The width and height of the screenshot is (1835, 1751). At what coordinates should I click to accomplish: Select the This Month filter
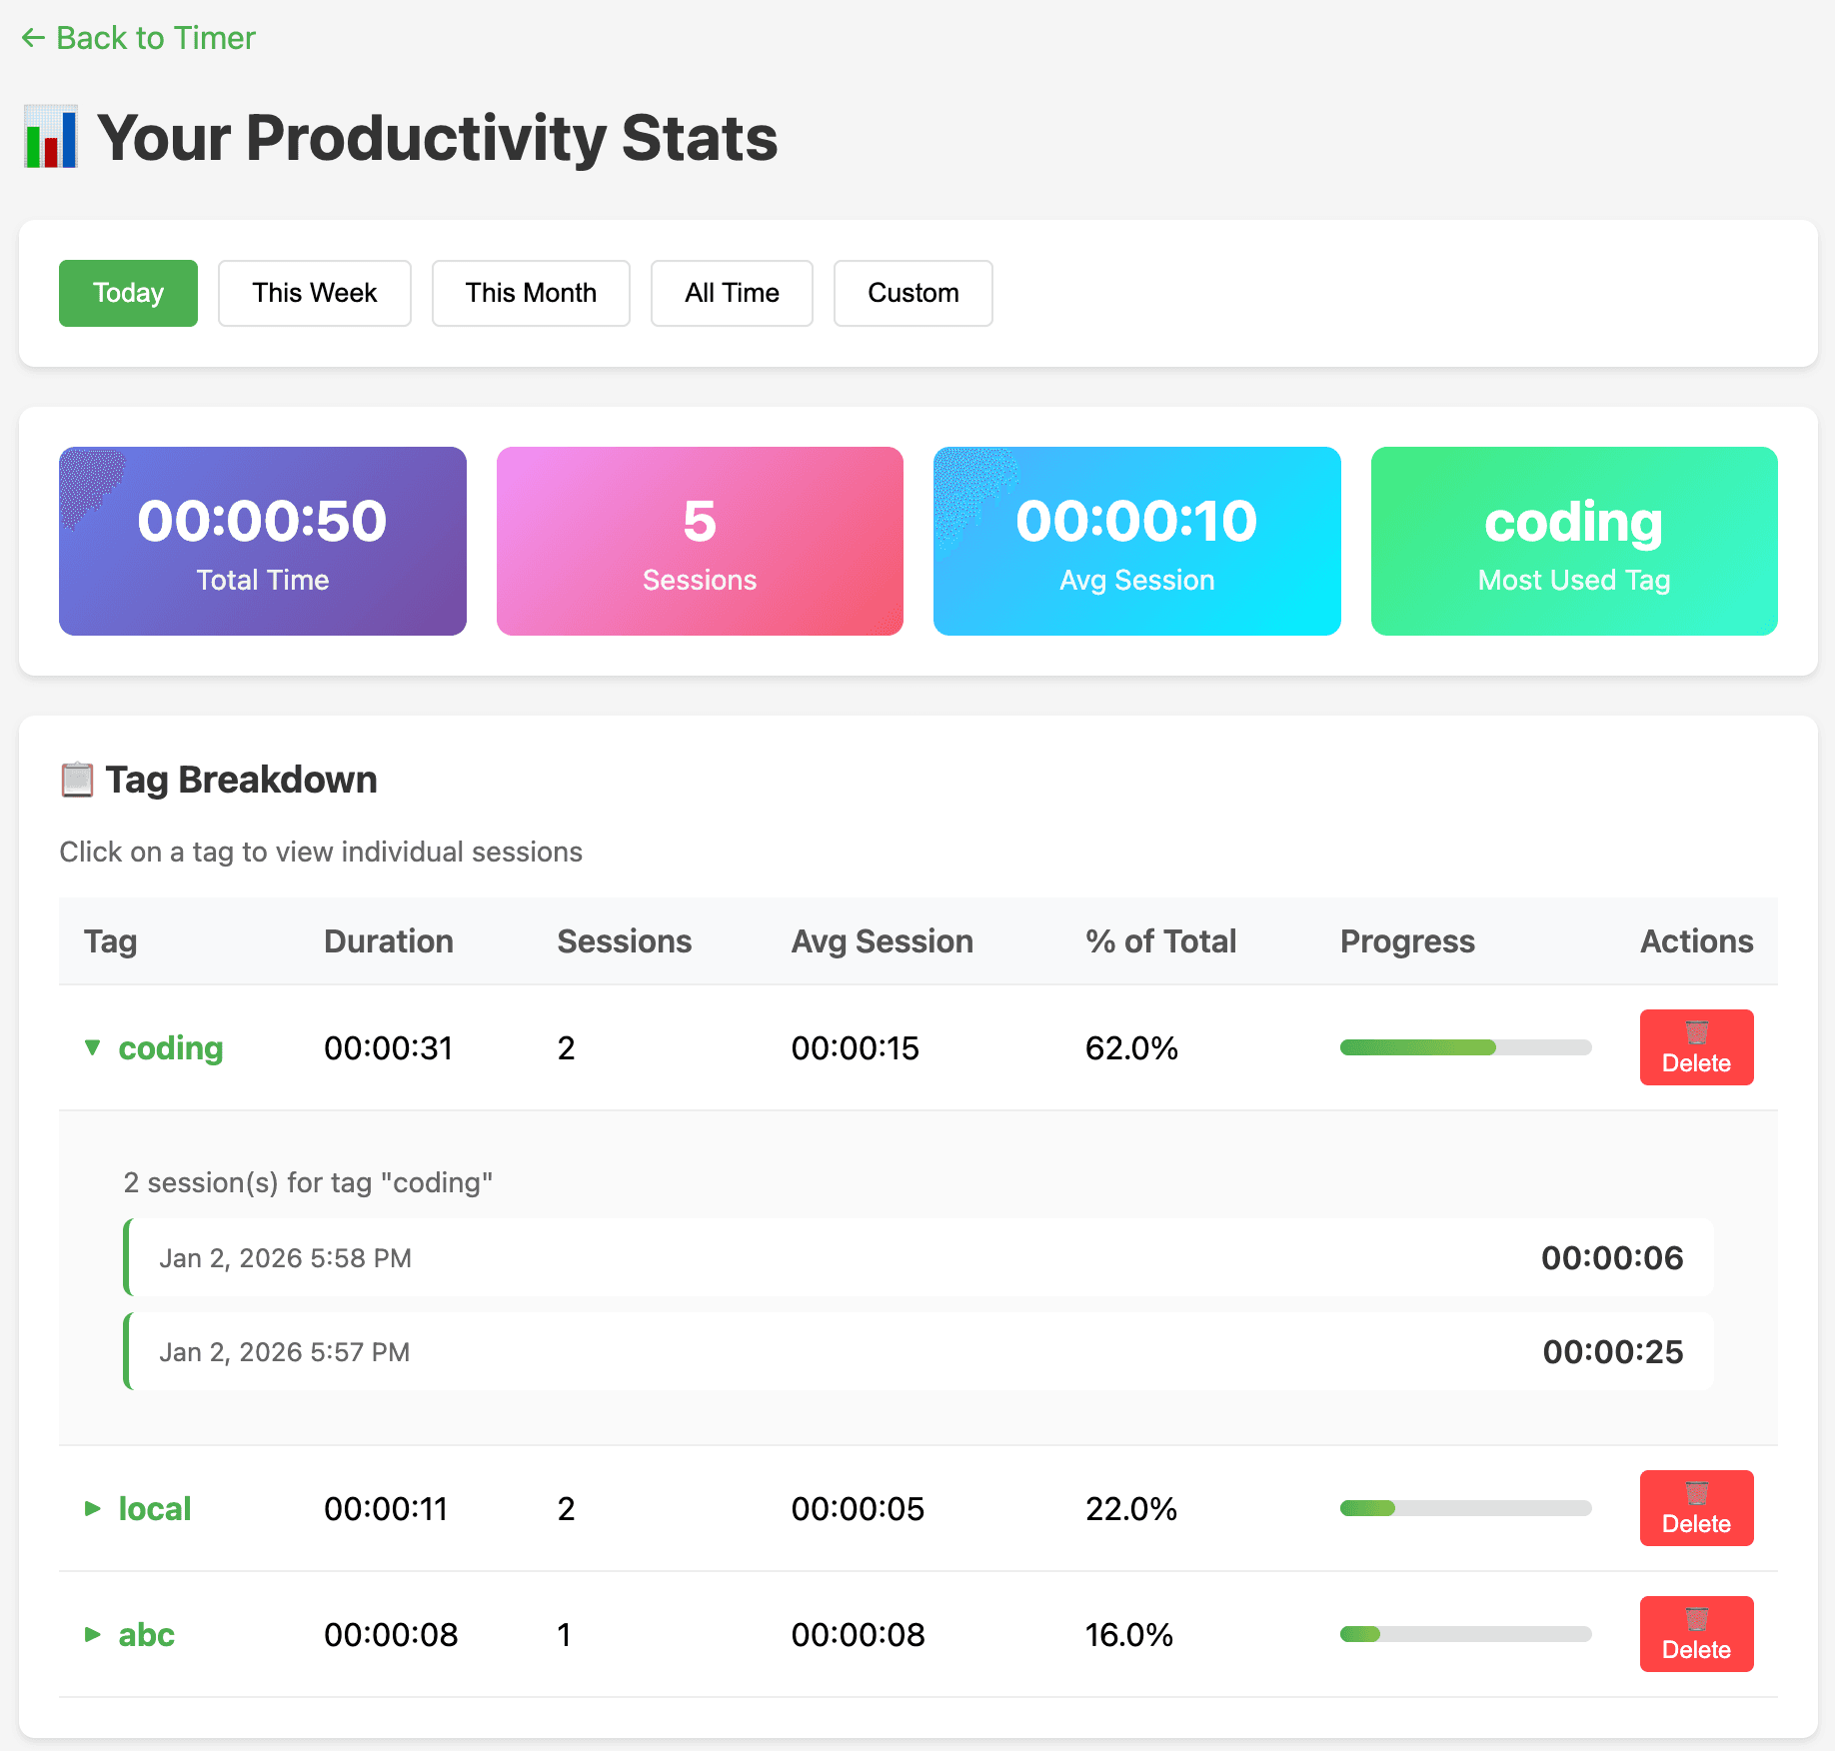pos(531,293)
